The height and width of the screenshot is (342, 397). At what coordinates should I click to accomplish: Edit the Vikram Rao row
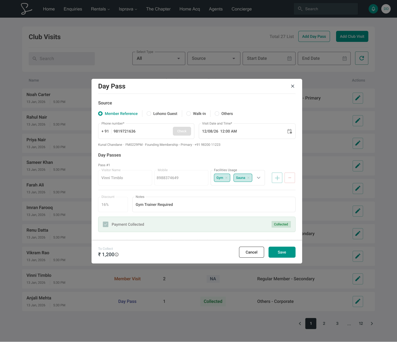click(x=358, y=256)
